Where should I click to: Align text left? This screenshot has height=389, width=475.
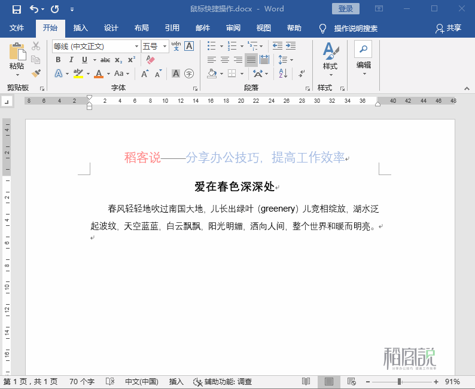pyautogui.click(x=211, y=60)
